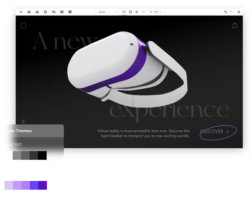
Task: Open the Pages panel icon
Action: point(45,12)
